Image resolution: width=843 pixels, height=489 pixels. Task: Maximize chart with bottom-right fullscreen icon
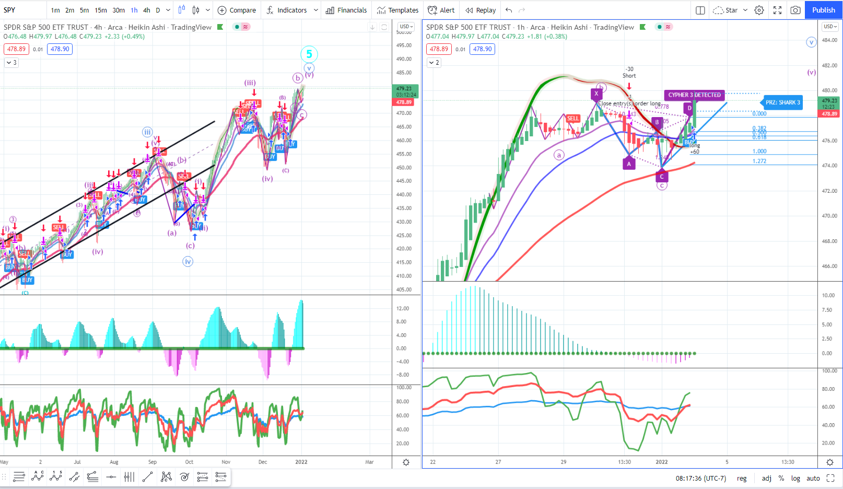tap(830, 478)
